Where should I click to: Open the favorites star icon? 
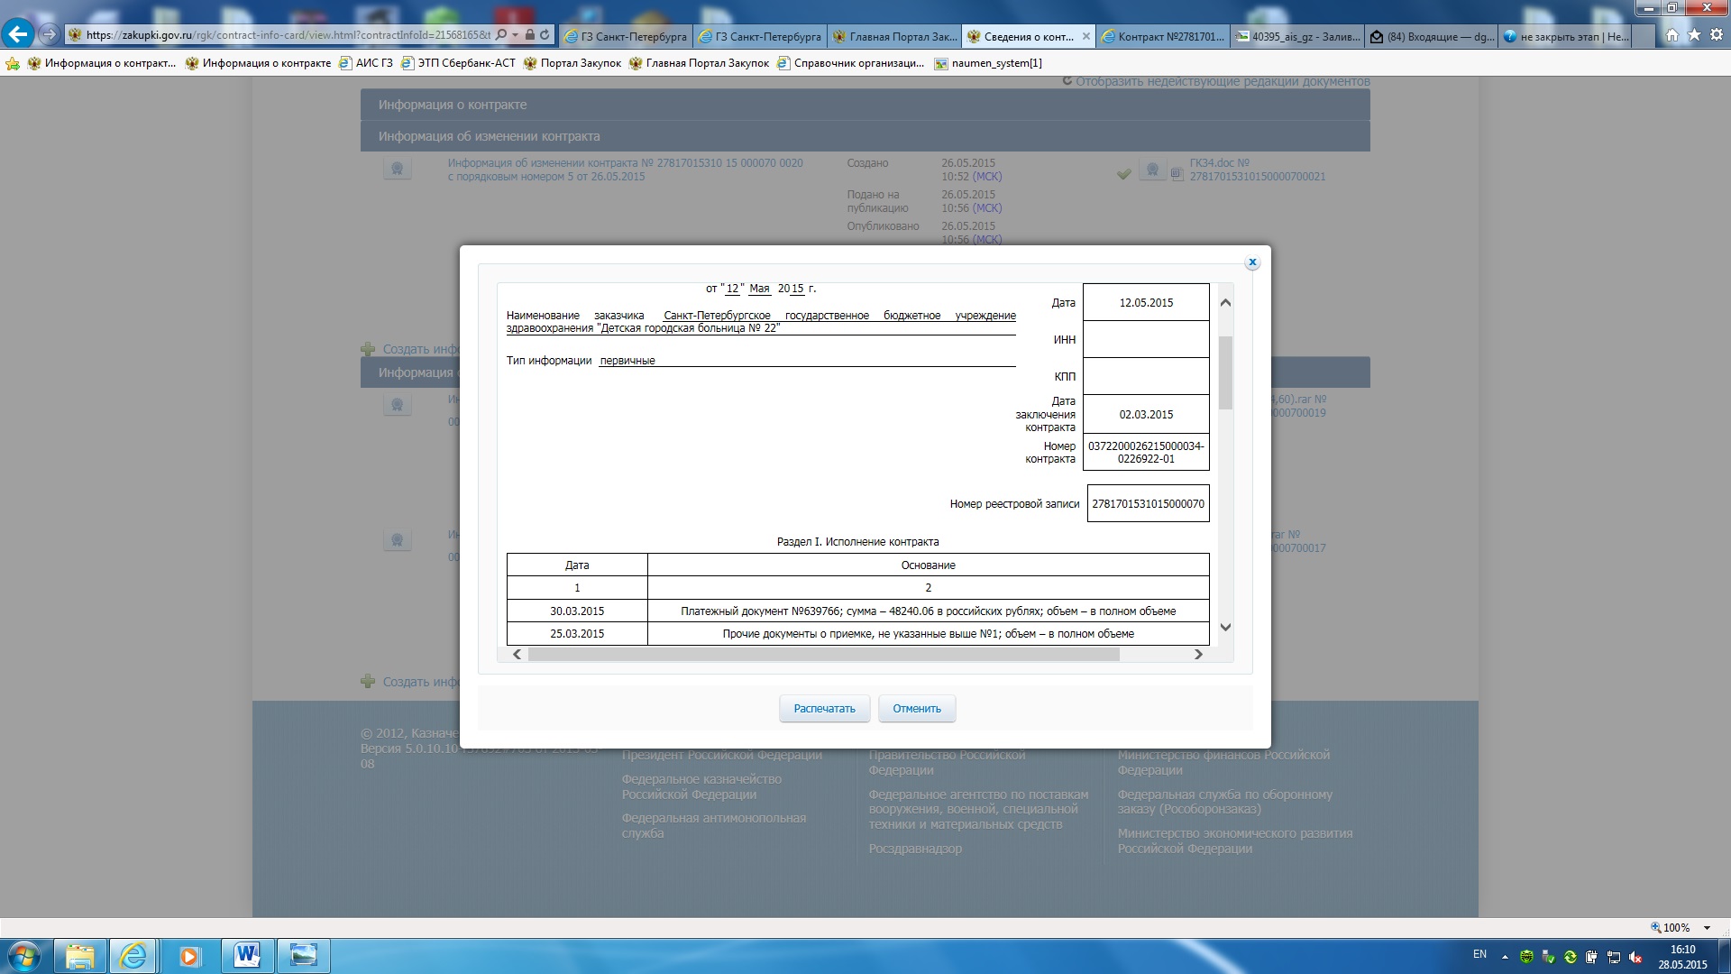(x=1694, y=35)
